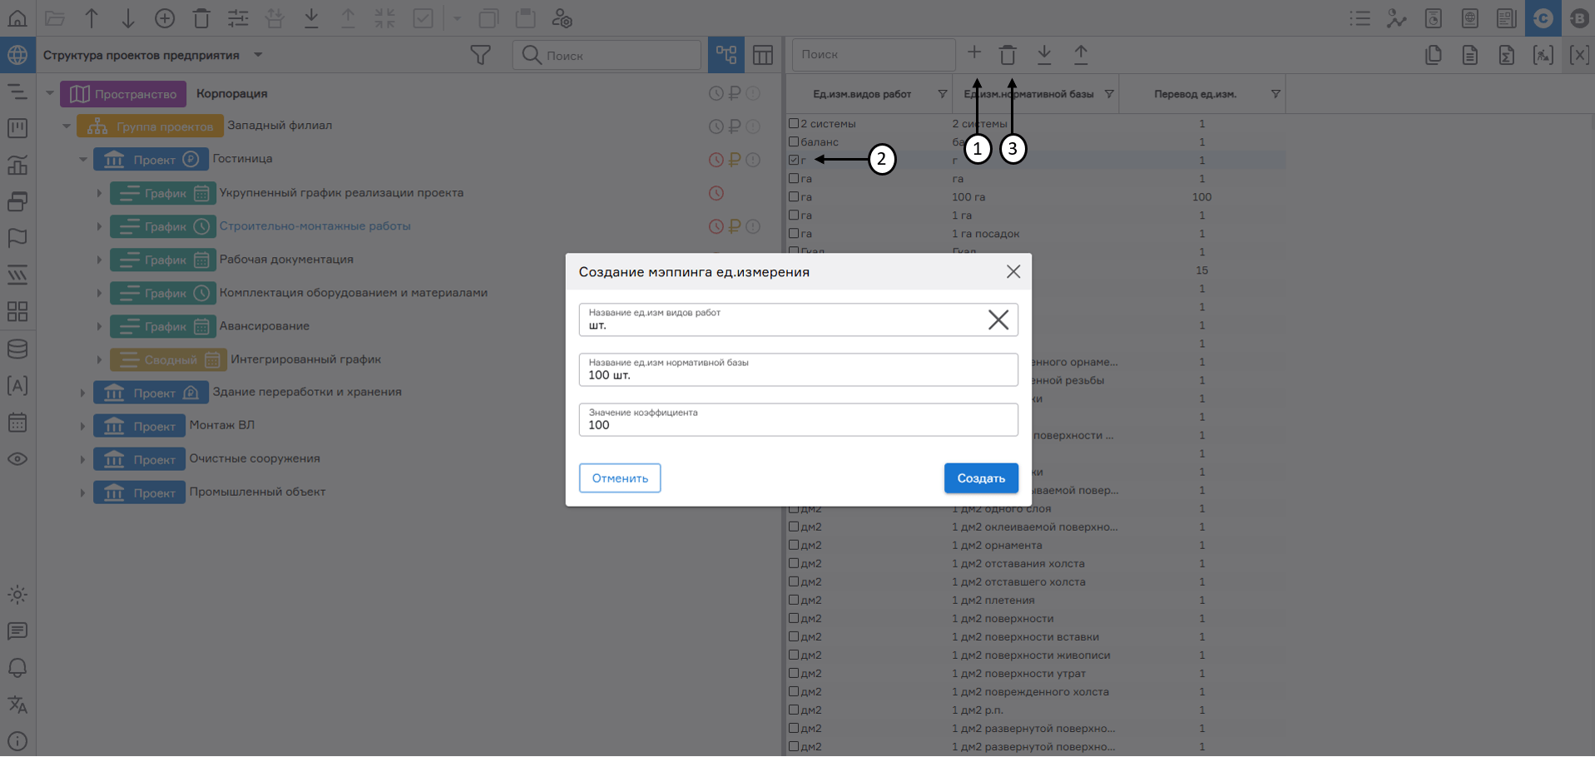Open user settings icon in the top toolbar

562,17
